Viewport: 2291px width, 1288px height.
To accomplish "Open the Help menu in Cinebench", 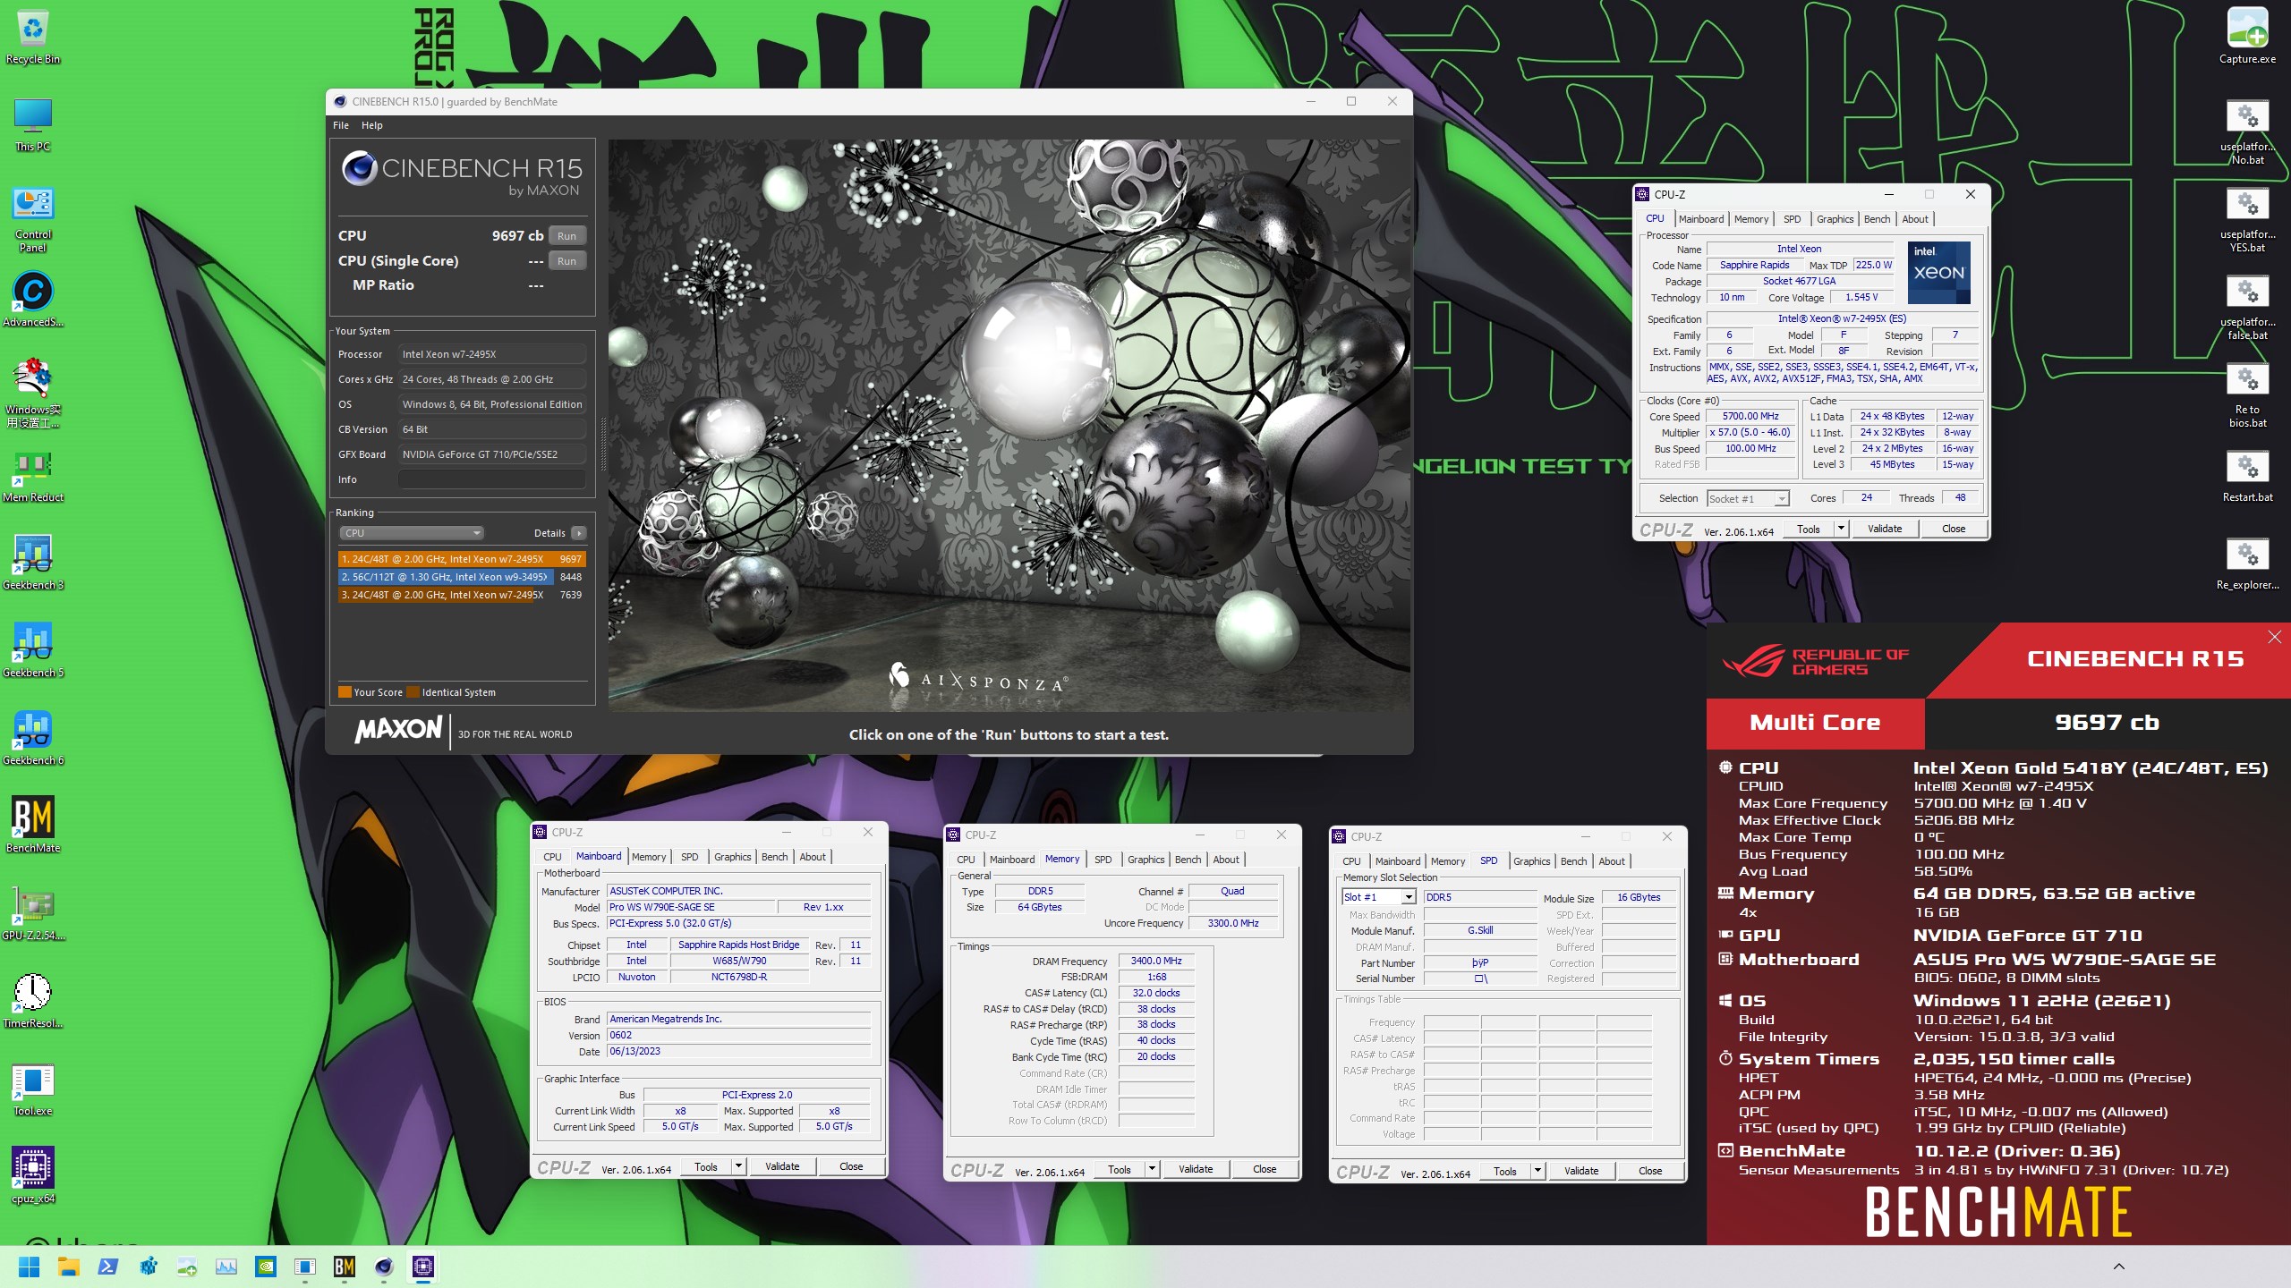I will [x=371, y=125].
